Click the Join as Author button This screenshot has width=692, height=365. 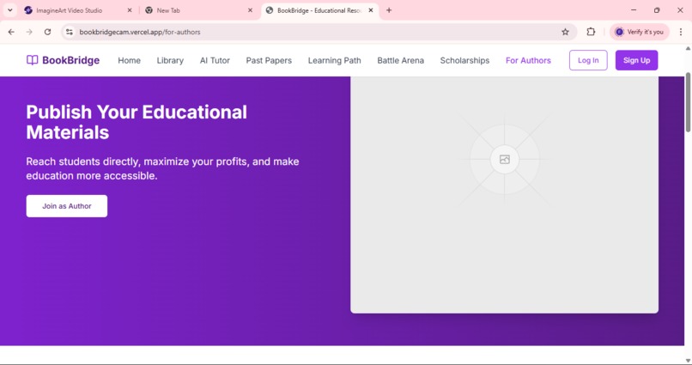point(67,206)
